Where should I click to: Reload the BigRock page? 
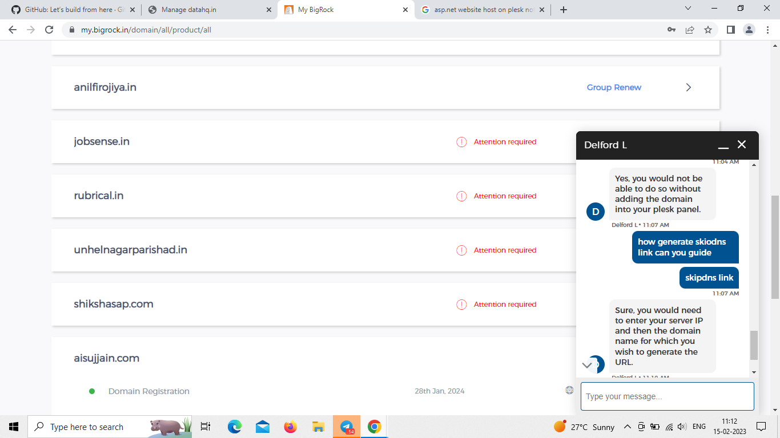click(49, 30)
